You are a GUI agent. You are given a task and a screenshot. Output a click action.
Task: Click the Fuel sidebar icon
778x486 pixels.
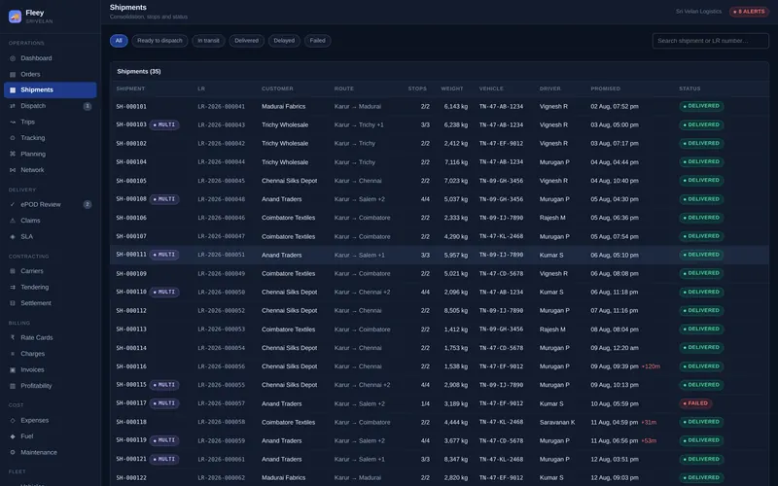point(13,436)
